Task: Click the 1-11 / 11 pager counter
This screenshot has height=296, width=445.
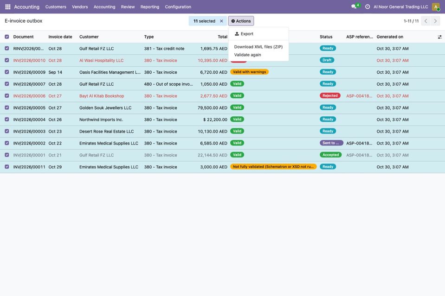Action: [411, 21]
